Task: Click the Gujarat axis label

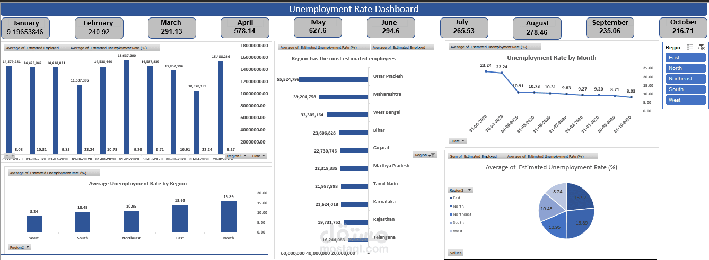Action: click(x=381, y=148)
